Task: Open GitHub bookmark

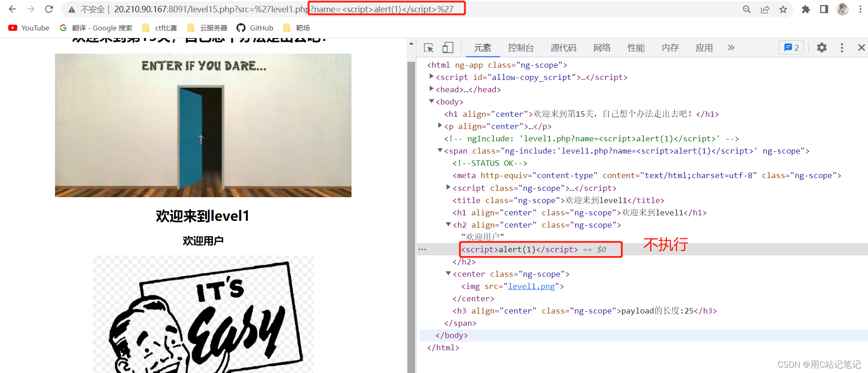Action: pos(255,28)
